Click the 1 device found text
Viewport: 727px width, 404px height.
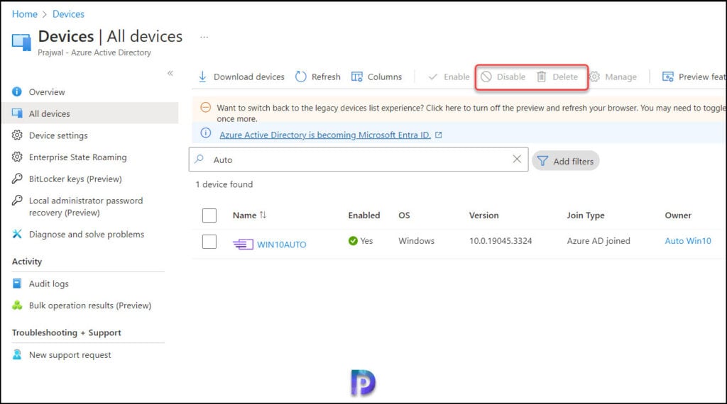pos(224,184)
